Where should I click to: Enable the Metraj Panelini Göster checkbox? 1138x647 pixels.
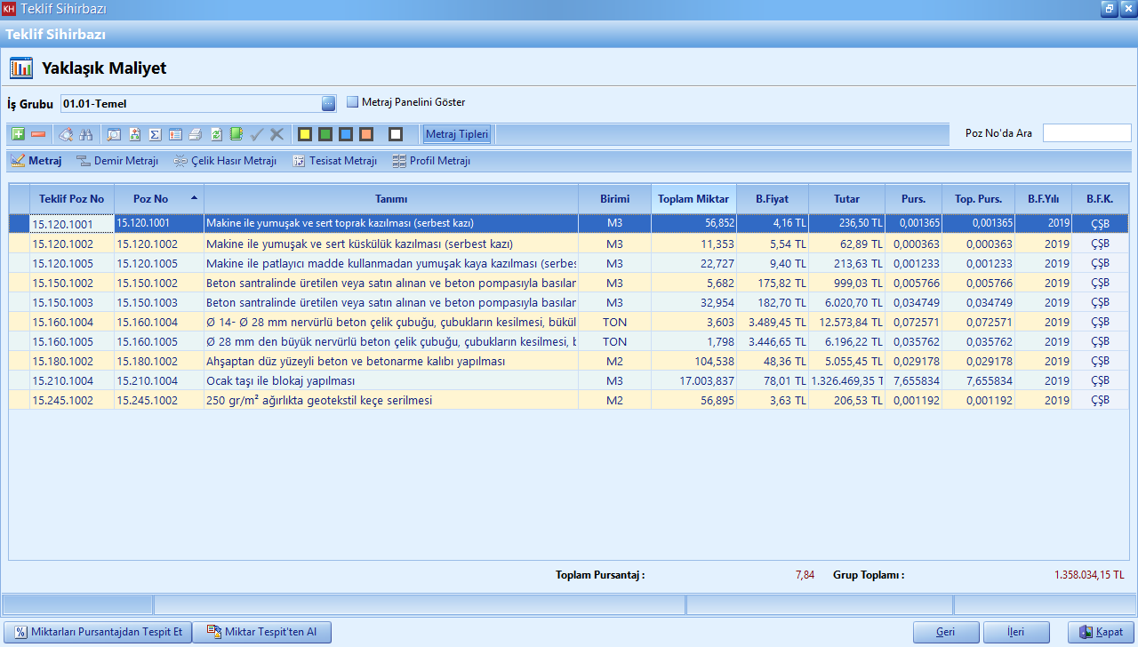coord(353,102)
